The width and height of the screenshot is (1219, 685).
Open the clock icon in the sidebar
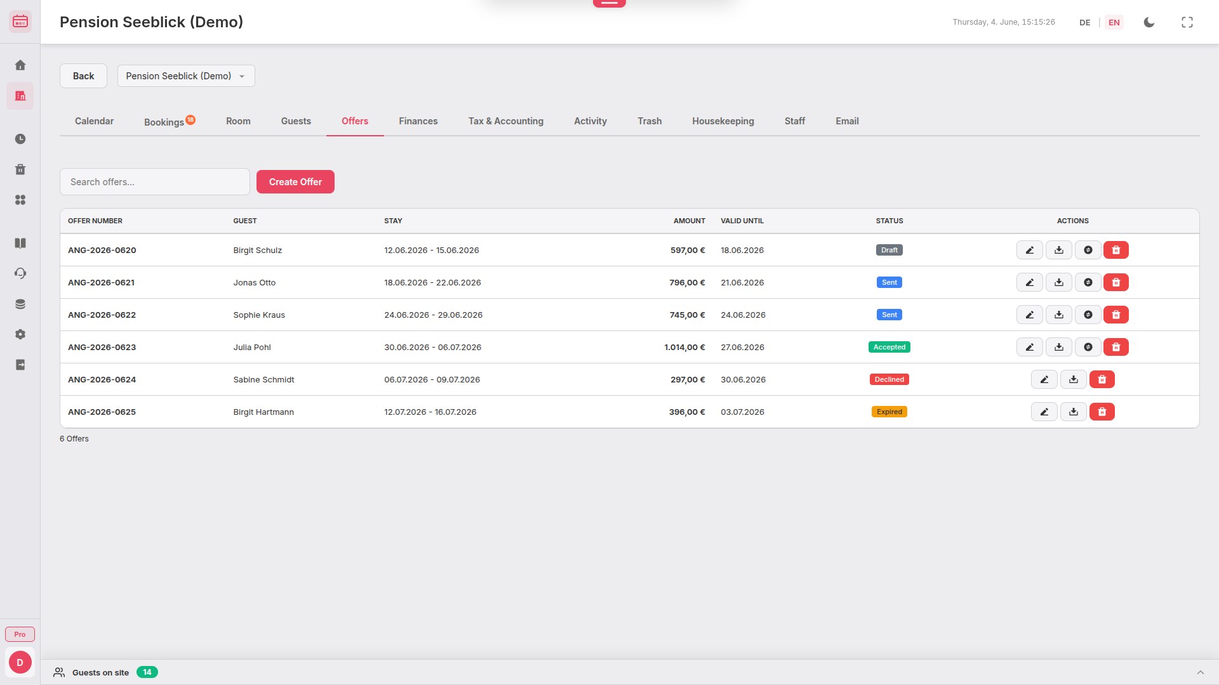20,139
